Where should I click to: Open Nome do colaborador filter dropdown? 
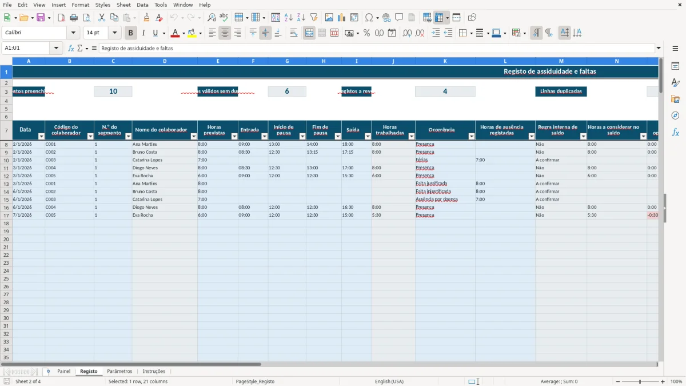(194, 136)
